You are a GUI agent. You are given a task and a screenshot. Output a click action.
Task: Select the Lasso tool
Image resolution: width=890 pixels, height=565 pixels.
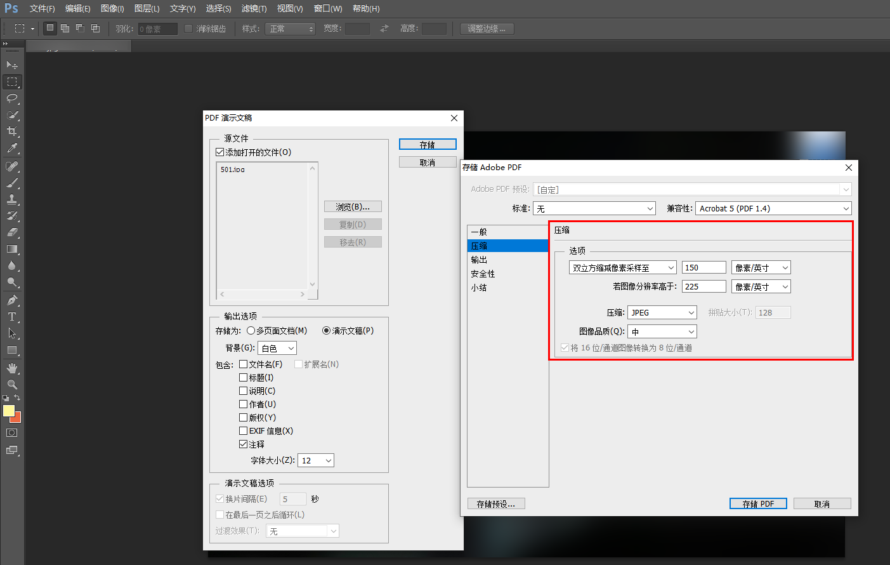click(x=12, y=98)
